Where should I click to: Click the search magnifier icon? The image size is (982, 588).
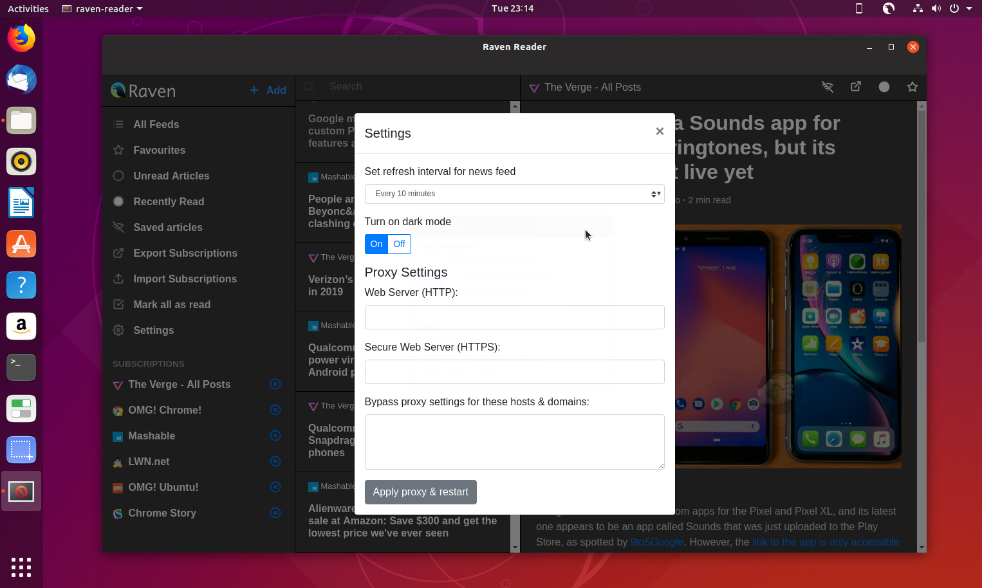pyautogui.click(x=310, y=87)
